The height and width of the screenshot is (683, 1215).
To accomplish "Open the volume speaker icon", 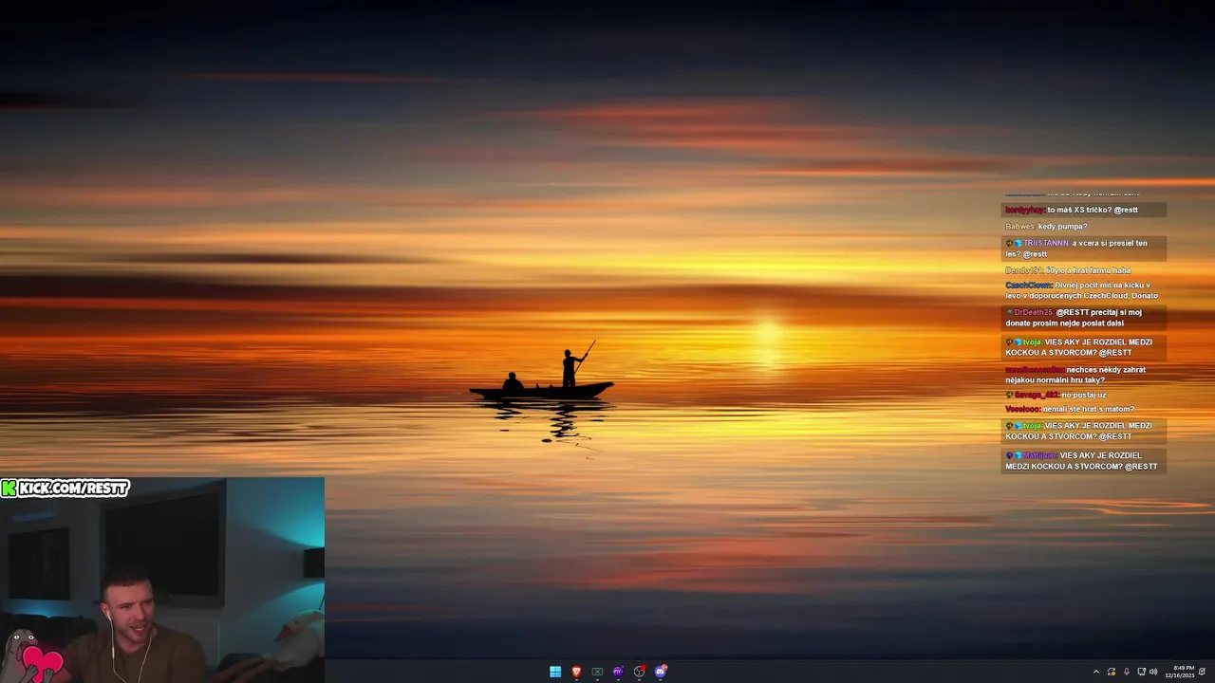I will pyautogui.click(x=1153, y=672).
